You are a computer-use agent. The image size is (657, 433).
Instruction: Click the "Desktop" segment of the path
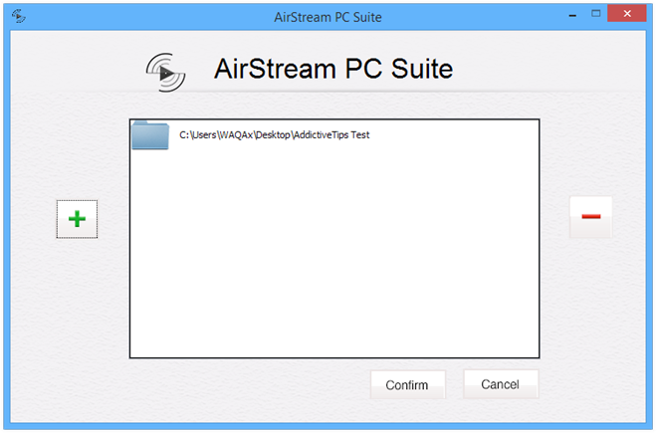coord(273,135)
